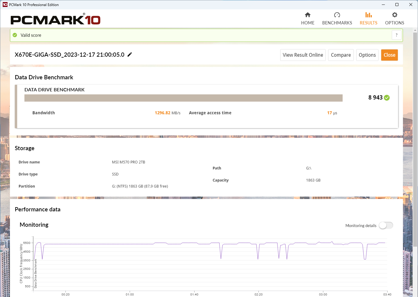Image resolution: width=418 pixels, height=297 pixels.
Task: Click the Compare button
Action: point(341,55)
